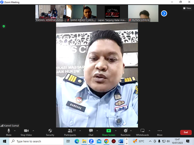This screenshot has width=194, height=145.
Task: Mute the microphone
Action: point(9,132)
